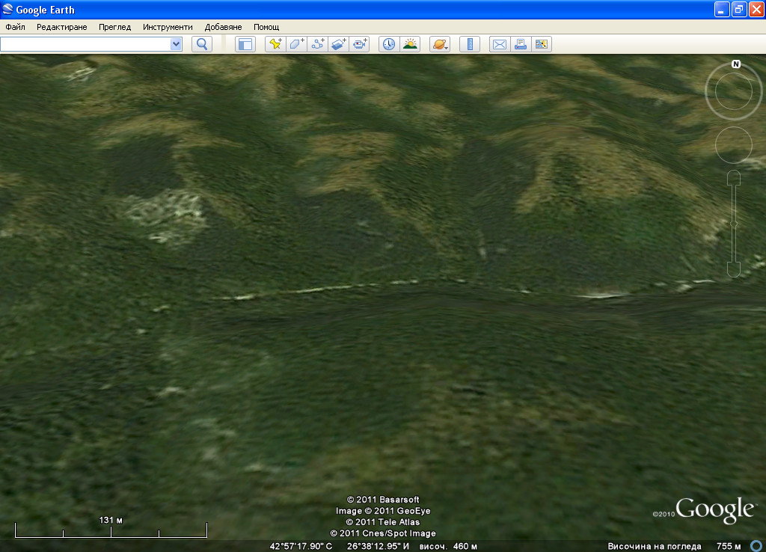Screen dimensions: 766x552
Task: Add a new placemark
Action: (276, 44)
